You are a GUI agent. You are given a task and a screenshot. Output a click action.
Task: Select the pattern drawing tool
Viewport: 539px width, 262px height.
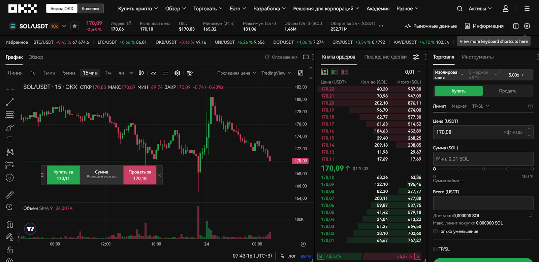[x=10, y=152]
